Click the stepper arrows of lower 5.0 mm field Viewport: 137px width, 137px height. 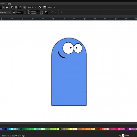point(41,13)
